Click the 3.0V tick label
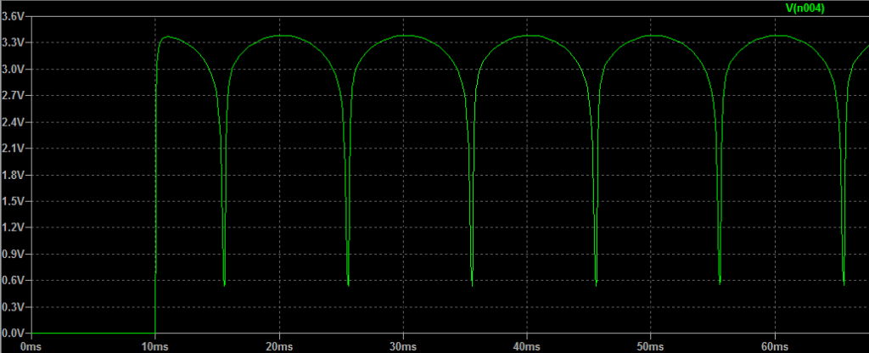This screenshot has height=353, width=869. pos(13,69)
